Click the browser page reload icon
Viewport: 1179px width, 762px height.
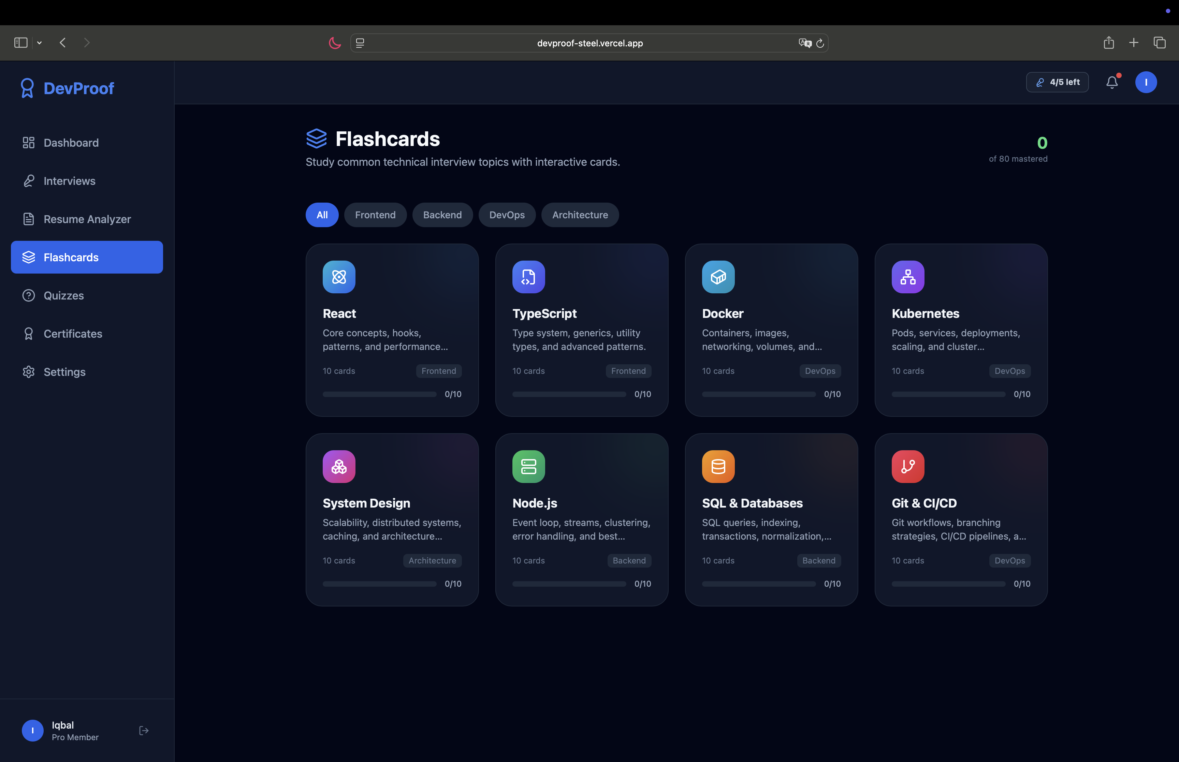(x=820, y=44)
